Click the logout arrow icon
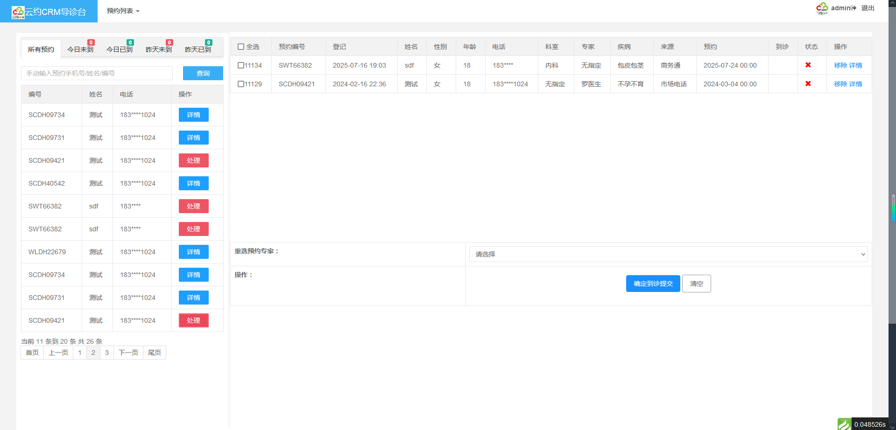This screenshot has width=896, height=430. 854,8
